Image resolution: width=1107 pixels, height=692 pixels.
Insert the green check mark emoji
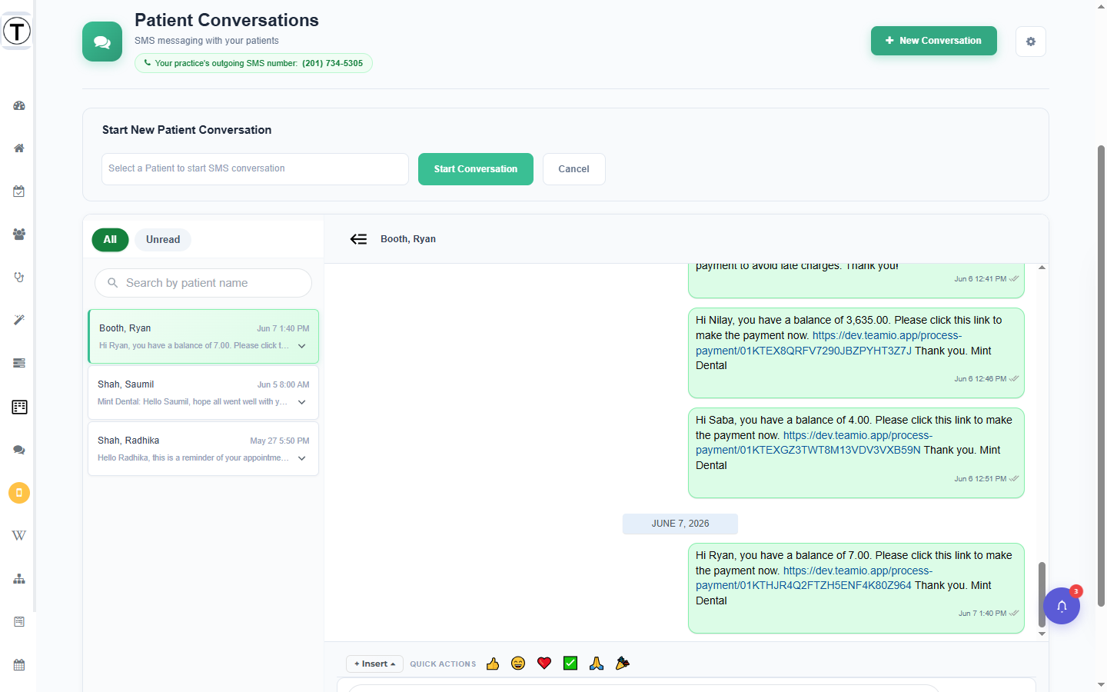pyautogui.click(x=570, y=664)
